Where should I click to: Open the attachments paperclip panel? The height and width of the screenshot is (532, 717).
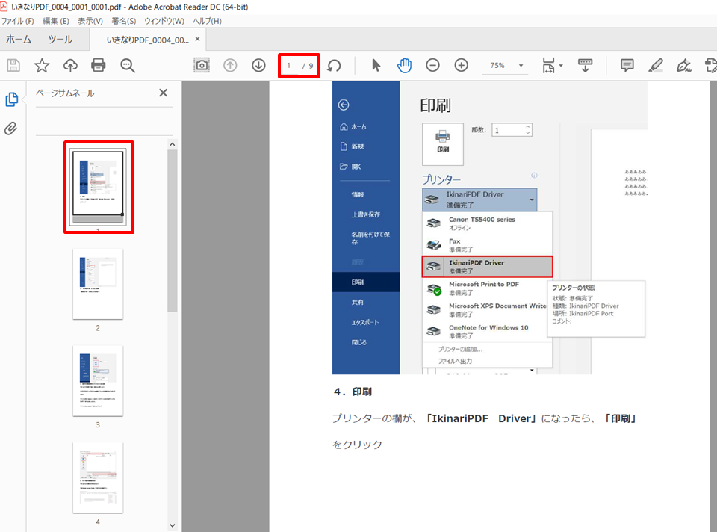[11, 129]
